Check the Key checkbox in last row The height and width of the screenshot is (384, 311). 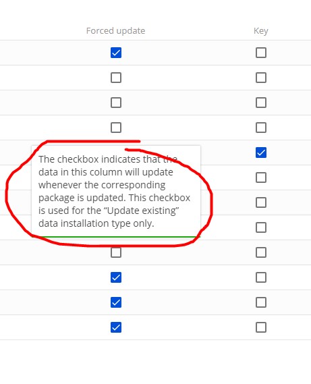pos(261,327)
